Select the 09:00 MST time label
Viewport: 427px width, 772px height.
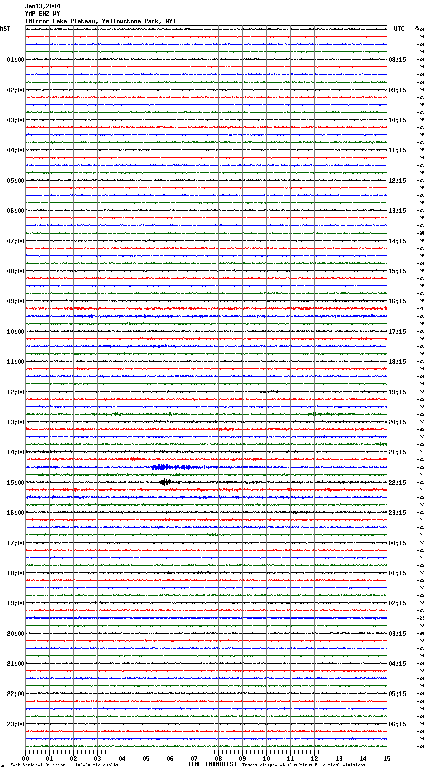click(16, 301)
